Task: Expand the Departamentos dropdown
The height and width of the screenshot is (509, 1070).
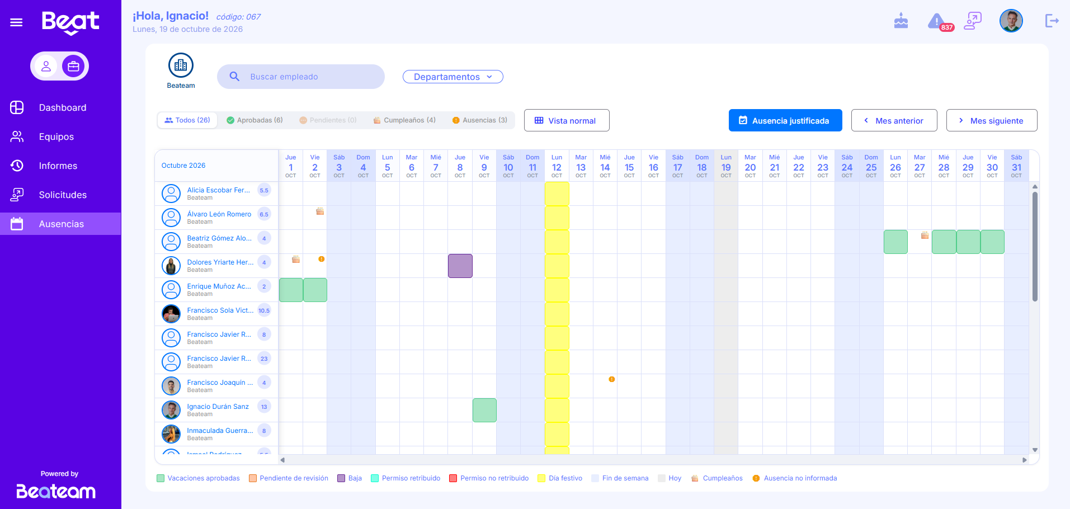Action: (453, 77)
